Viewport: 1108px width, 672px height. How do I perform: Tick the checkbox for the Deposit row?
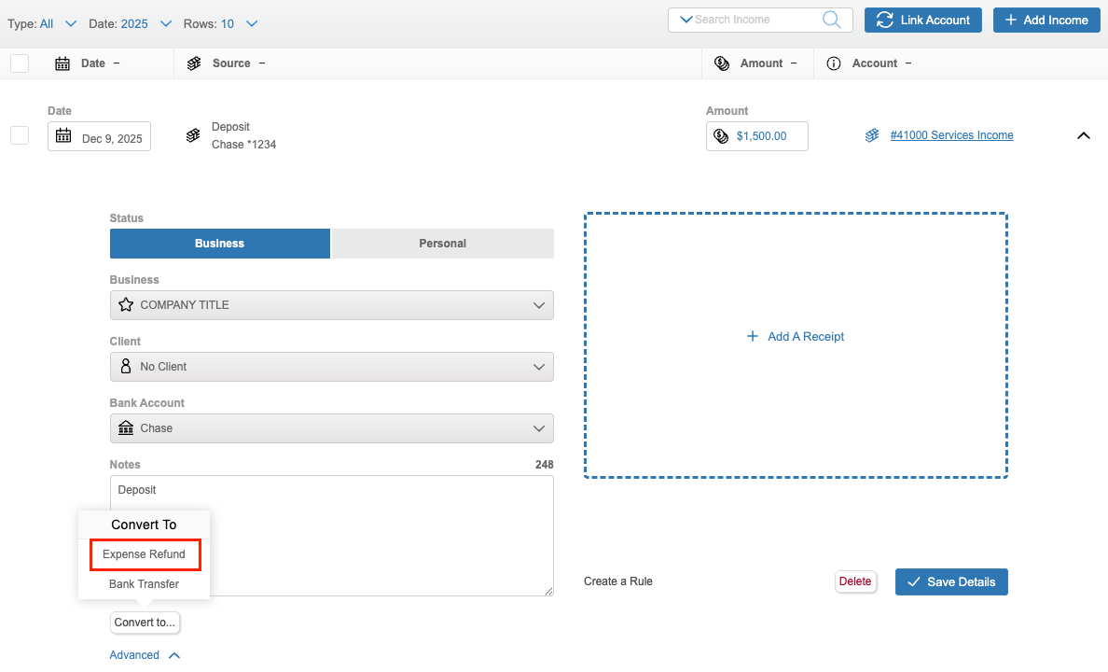pos(20,135)
